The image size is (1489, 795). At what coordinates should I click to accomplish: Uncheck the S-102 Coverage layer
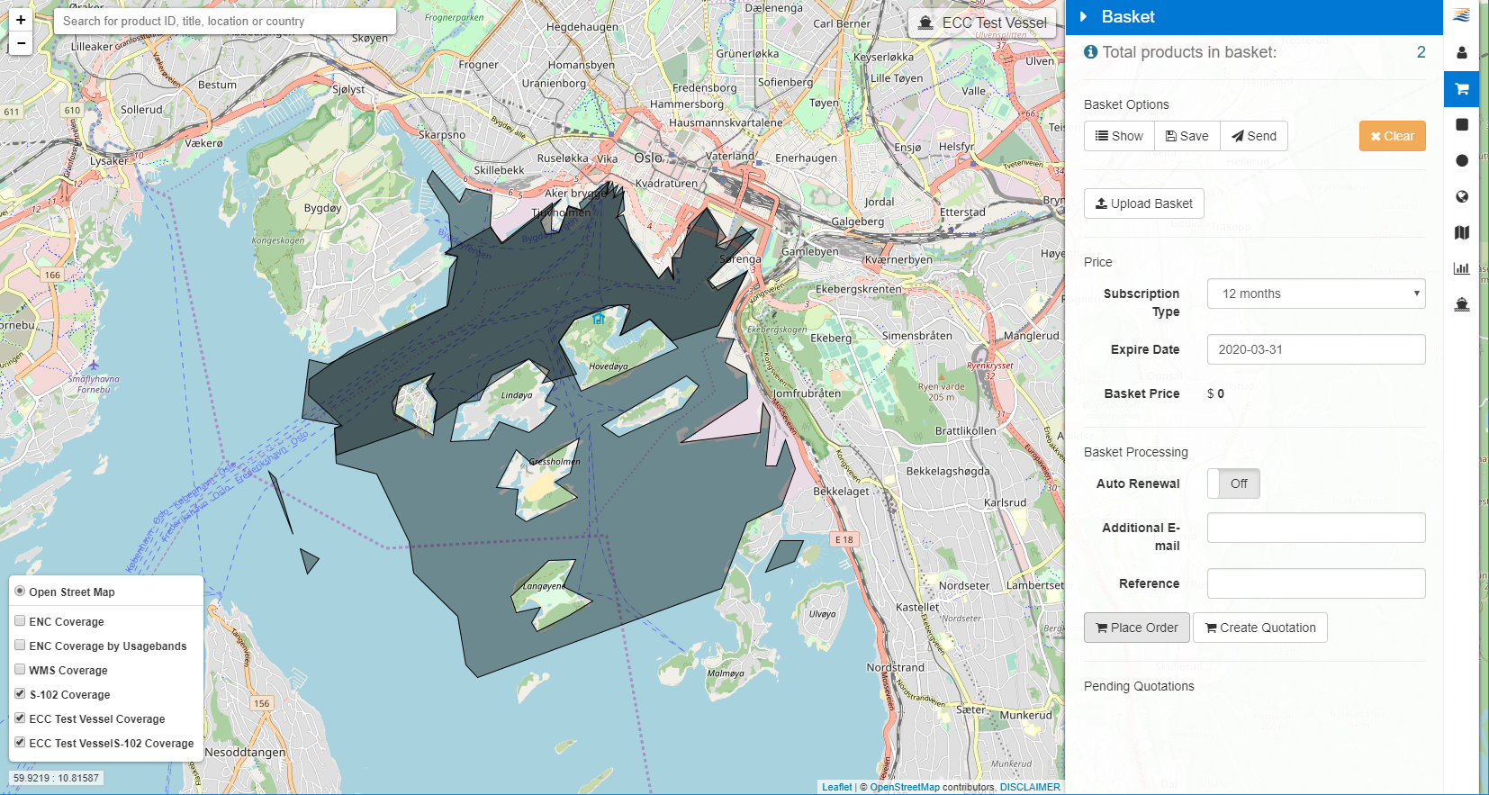[x=20, y=693]
